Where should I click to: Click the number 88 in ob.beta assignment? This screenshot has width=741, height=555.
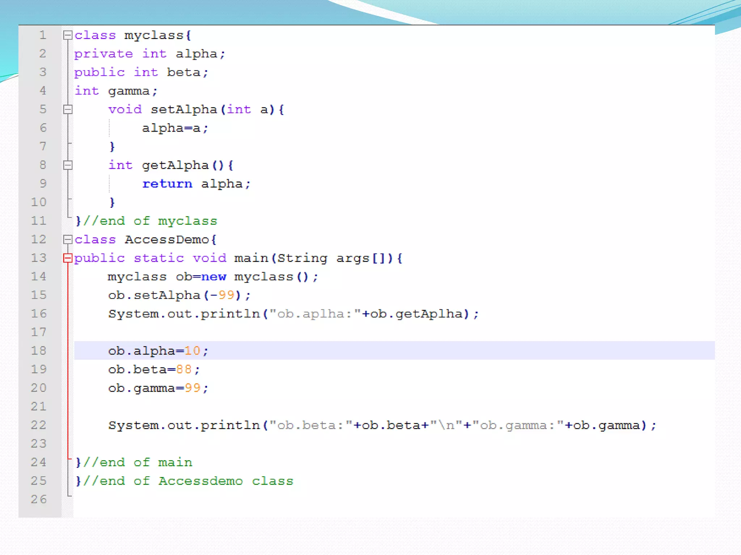184,369
